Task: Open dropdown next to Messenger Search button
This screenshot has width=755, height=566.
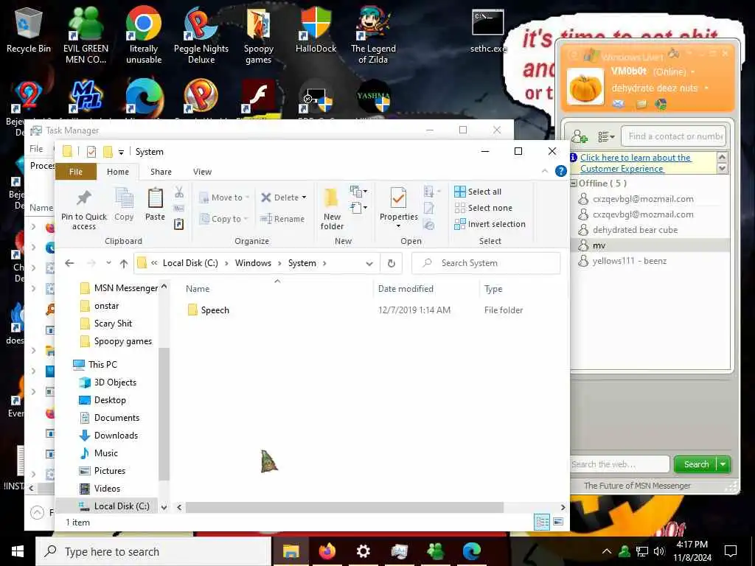Action: click(x=723, y=464)
